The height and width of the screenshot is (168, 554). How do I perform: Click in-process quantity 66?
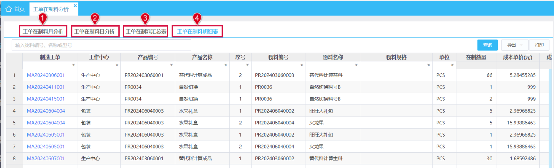[x=489, y=75]
